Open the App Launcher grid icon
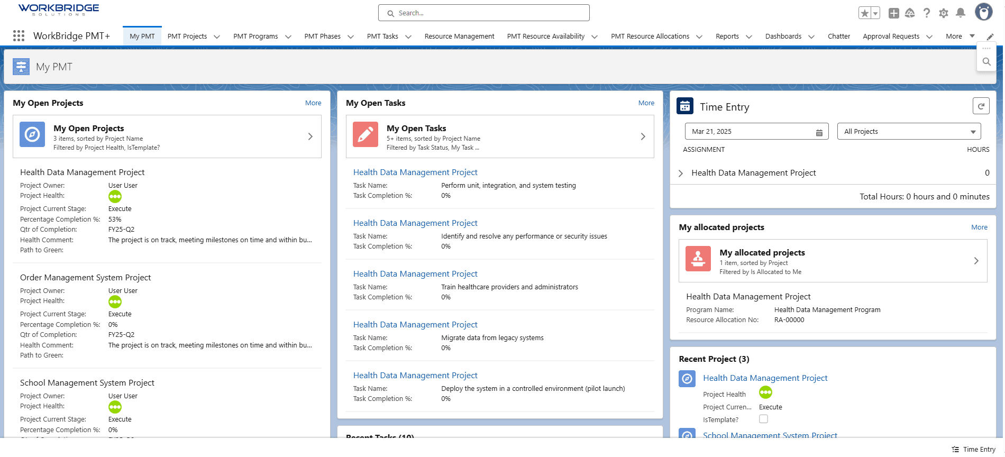Viewport: 1005px width, 457px height. (x=19, y=35)
